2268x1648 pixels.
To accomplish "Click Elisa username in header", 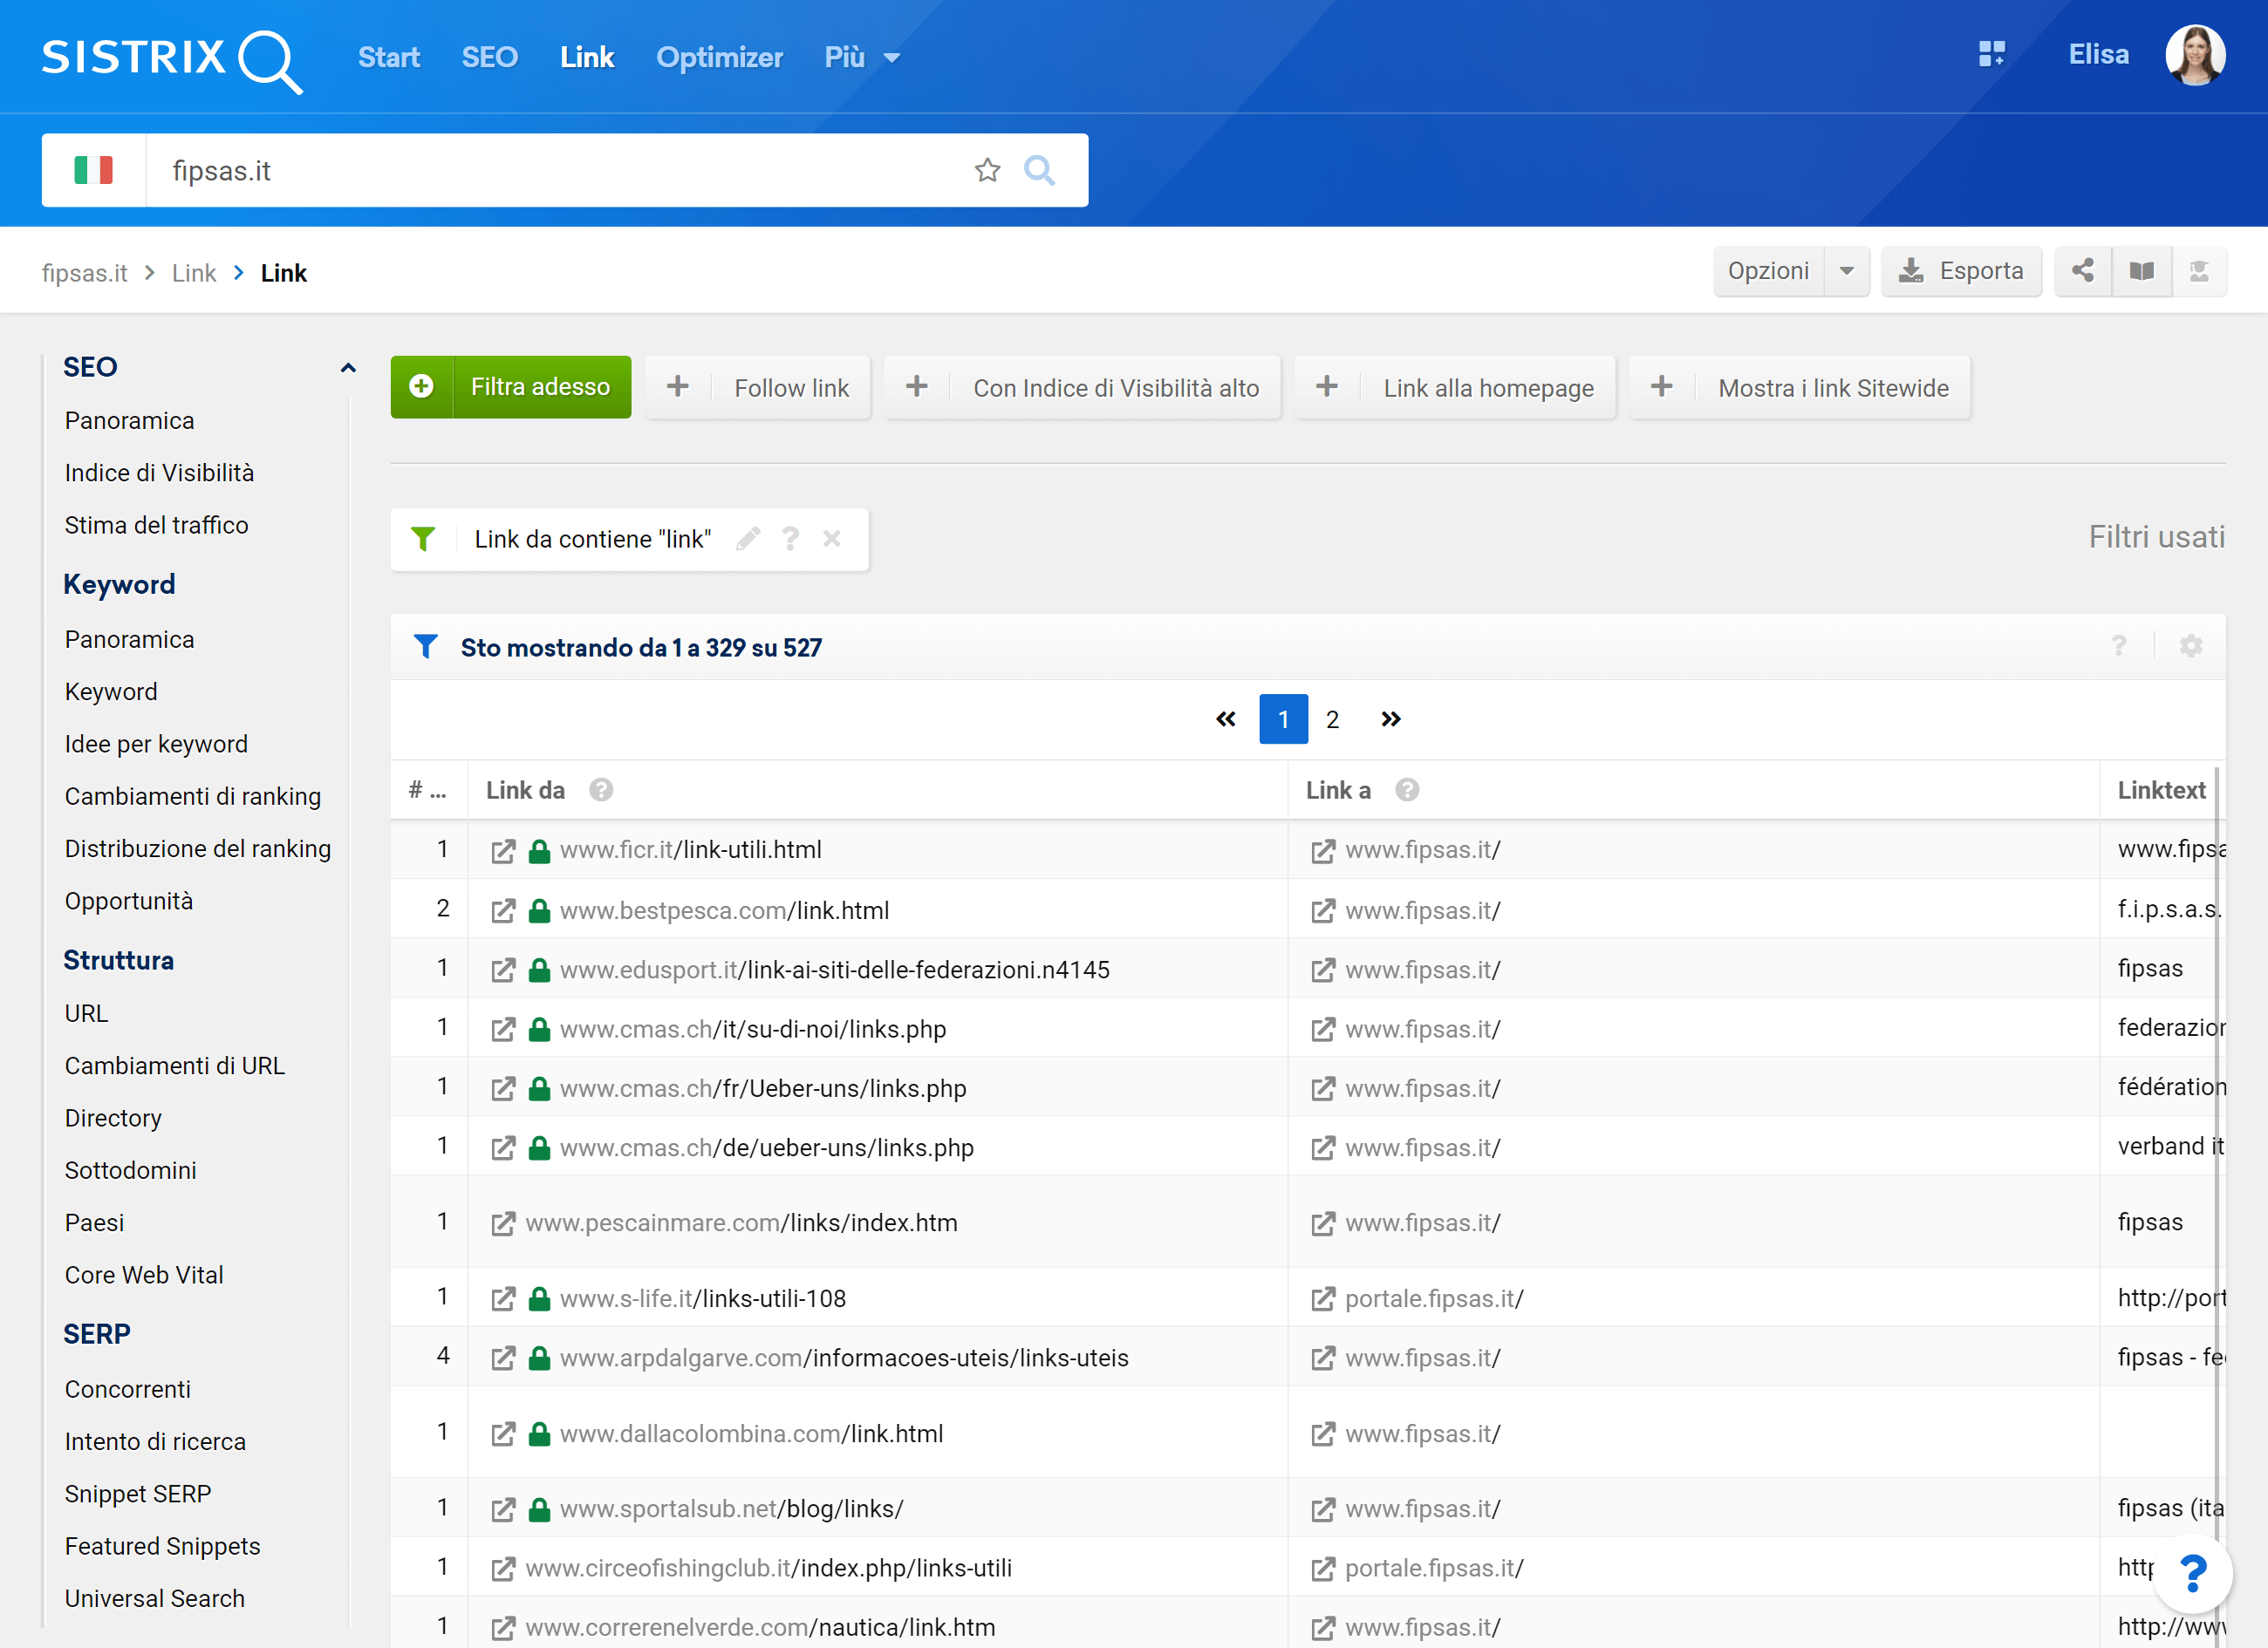I will click(x=2098, y=54).
